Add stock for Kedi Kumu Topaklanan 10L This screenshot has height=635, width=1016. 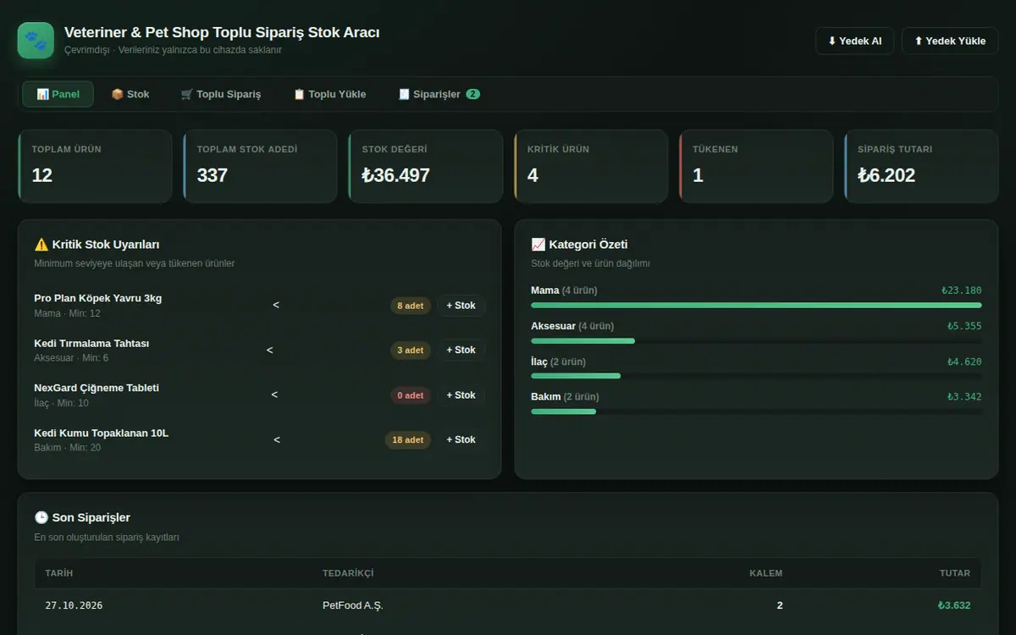click(461, 439)
